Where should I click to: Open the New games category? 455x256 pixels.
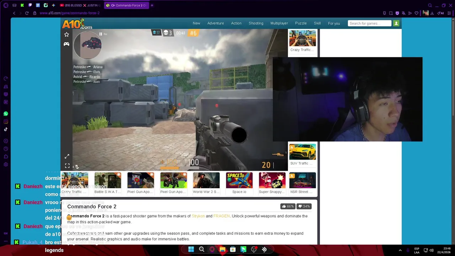point(196,23)
